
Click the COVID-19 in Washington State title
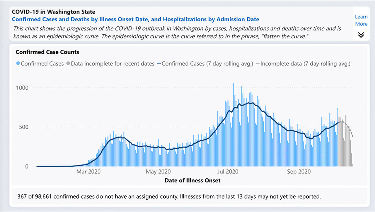click(53, 12)
